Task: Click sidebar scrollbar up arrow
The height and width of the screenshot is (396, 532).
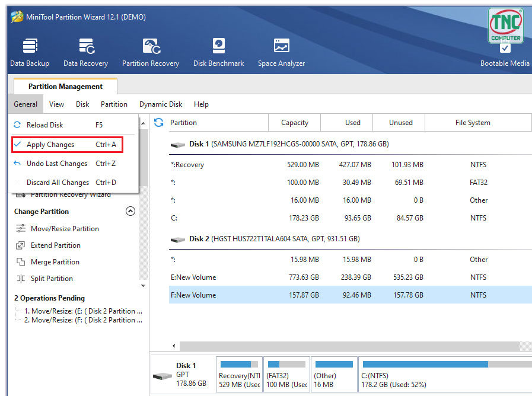Action: 143,123
